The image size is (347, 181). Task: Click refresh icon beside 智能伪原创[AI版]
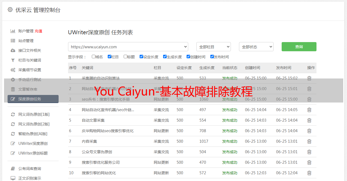[x=13, y=134]
